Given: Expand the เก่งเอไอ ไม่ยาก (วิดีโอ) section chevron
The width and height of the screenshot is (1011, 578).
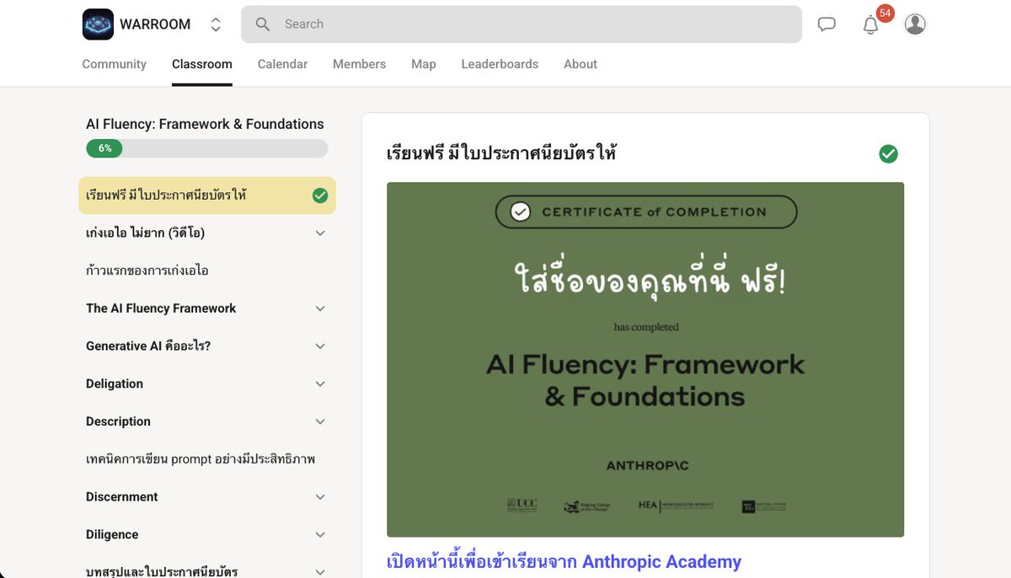Looking at the screenshot, I should tap(320, 233).
